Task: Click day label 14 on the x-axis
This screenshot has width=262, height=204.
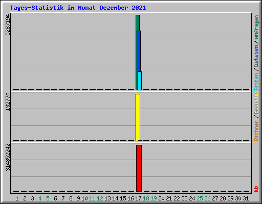Action: (115, 198)
